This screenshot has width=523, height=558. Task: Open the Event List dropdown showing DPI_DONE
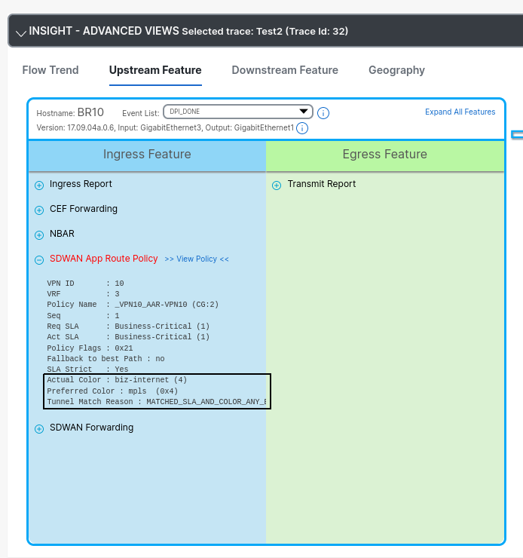click(237, 112)
